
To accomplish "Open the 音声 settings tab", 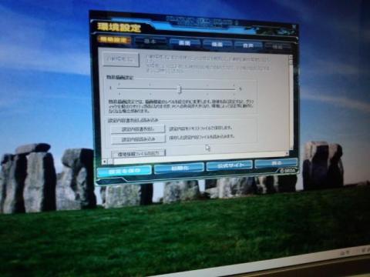I will (248, 45).
